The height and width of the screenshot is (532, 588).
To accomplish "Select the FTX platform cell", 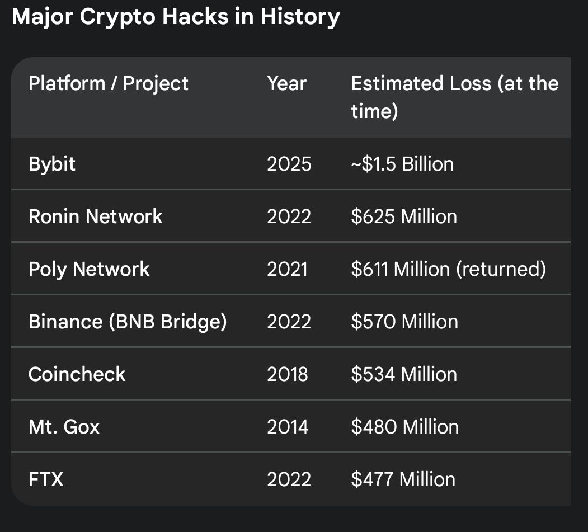I will 46,479.
